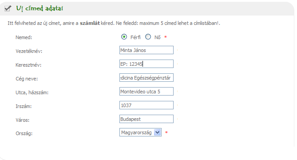Click the checkmark icon beside Új címed adatai

click(8, 8)
